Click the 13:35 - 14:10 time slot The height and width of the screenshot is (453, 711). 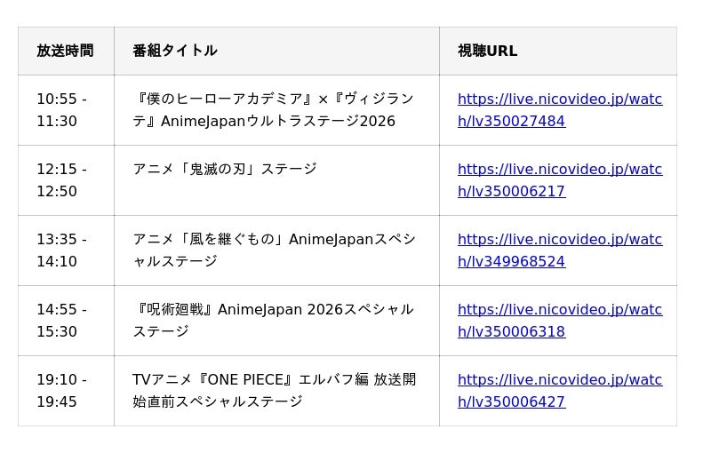61,250
